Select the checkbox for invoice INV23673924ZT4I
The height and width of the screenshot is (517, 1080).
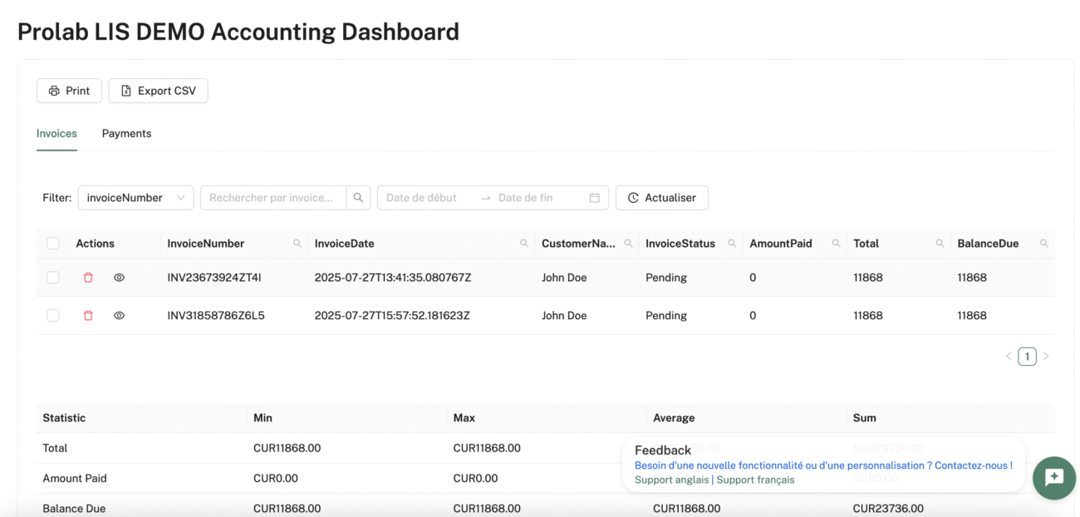(53, 278)
